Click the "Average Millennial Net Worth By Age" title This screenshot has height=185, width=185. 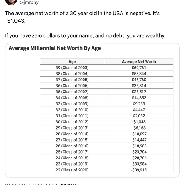point(55,48)
